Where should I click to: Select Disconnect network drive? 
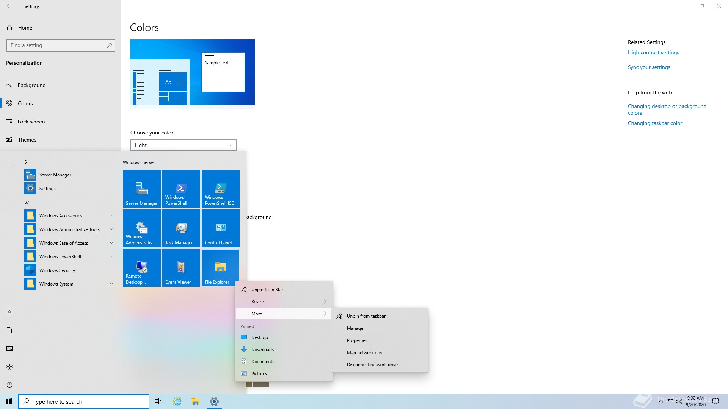pyautogui.click(x=380, y=365)
